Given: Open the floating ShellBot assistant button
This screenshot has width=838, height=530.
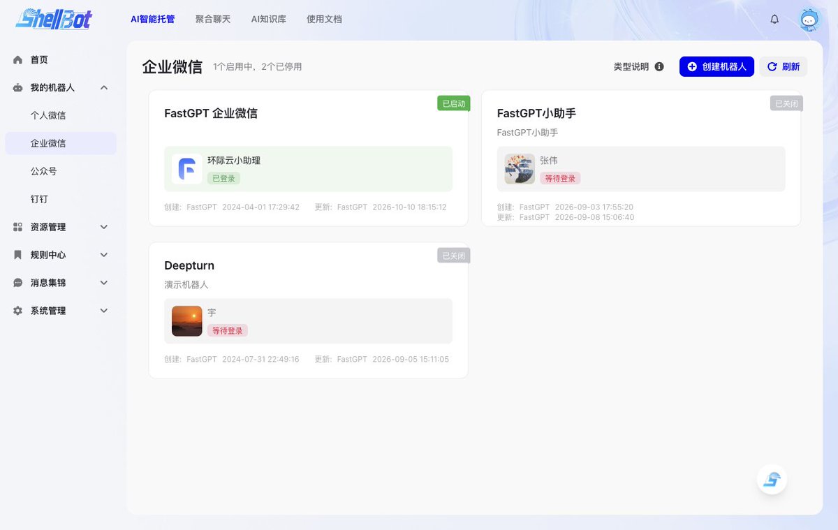Looking at the screenshot, I should pyautogui.click(x=772, y=480).
